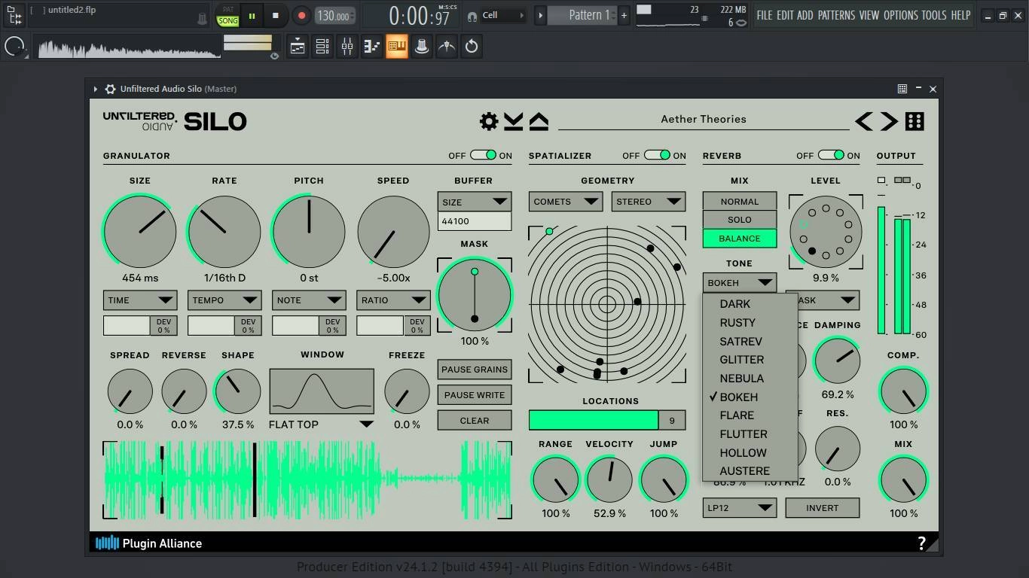Open the Piano Roll view icon
This screenshot has height=578, width=1029.
coord(372,47)
